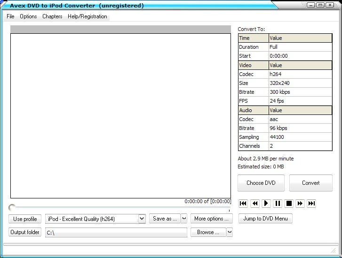Expand the iPod profile dropdown list

tap(142, 219)
